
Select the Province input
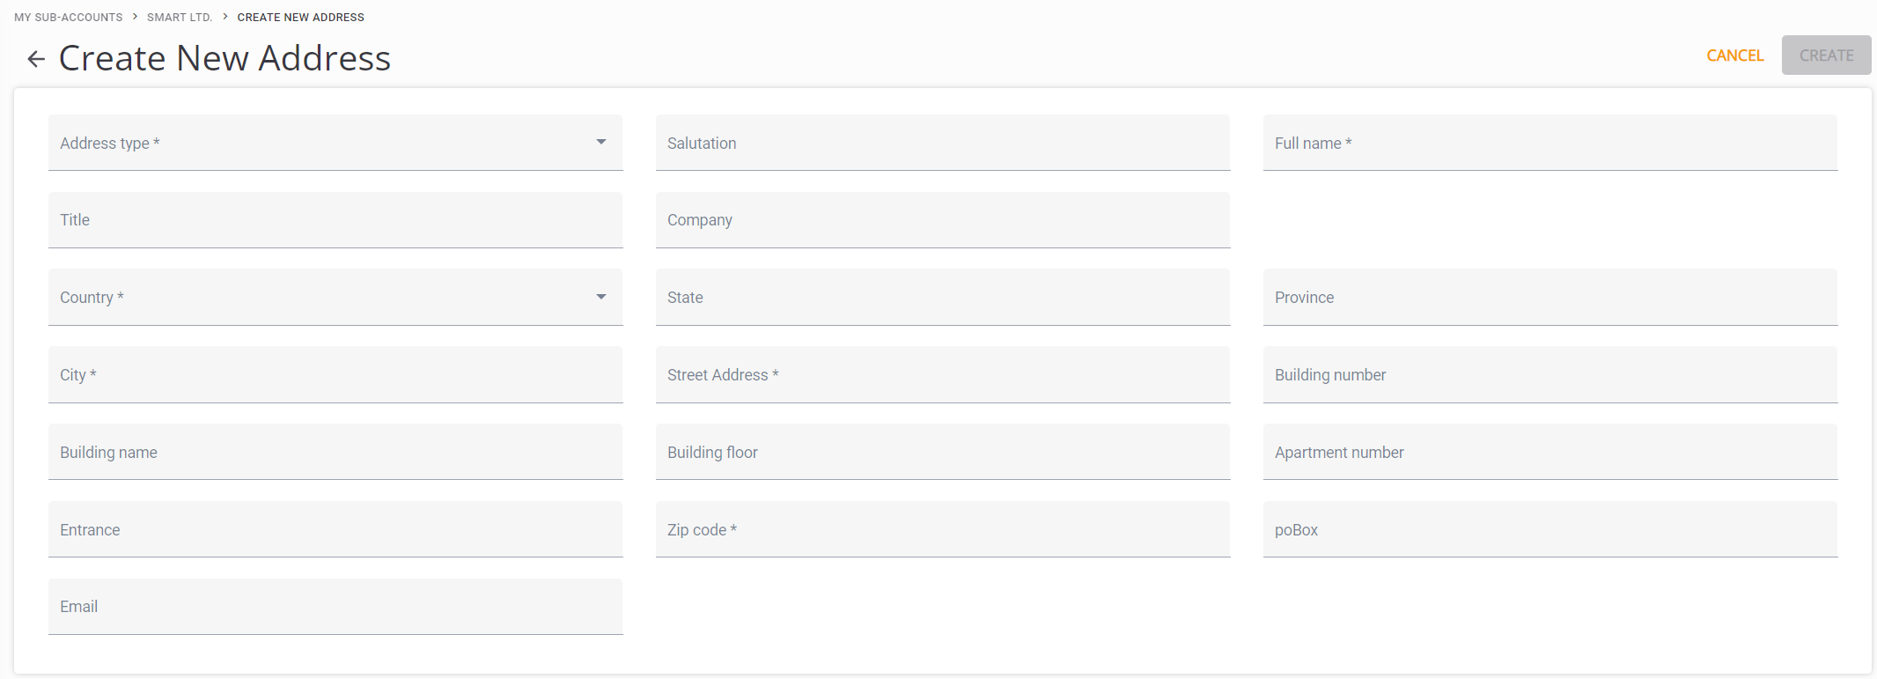[x=1549, y=298]
